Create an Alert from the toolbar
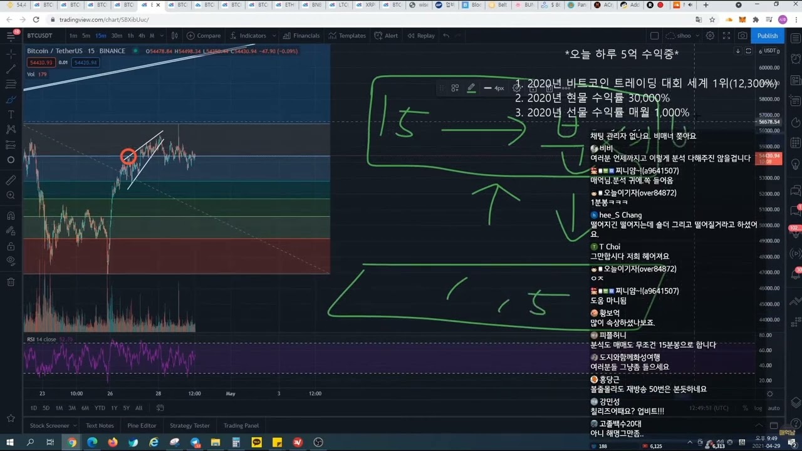 click(x=386, y=36)
